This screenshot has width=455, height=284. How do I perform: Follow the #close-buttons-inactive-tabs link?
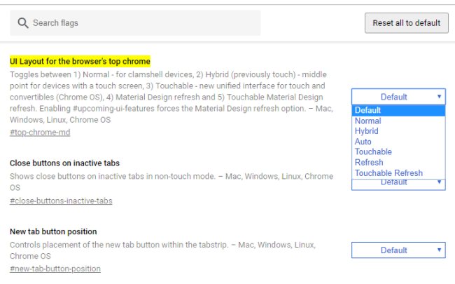pyautogui.click(x=61, y=201)
